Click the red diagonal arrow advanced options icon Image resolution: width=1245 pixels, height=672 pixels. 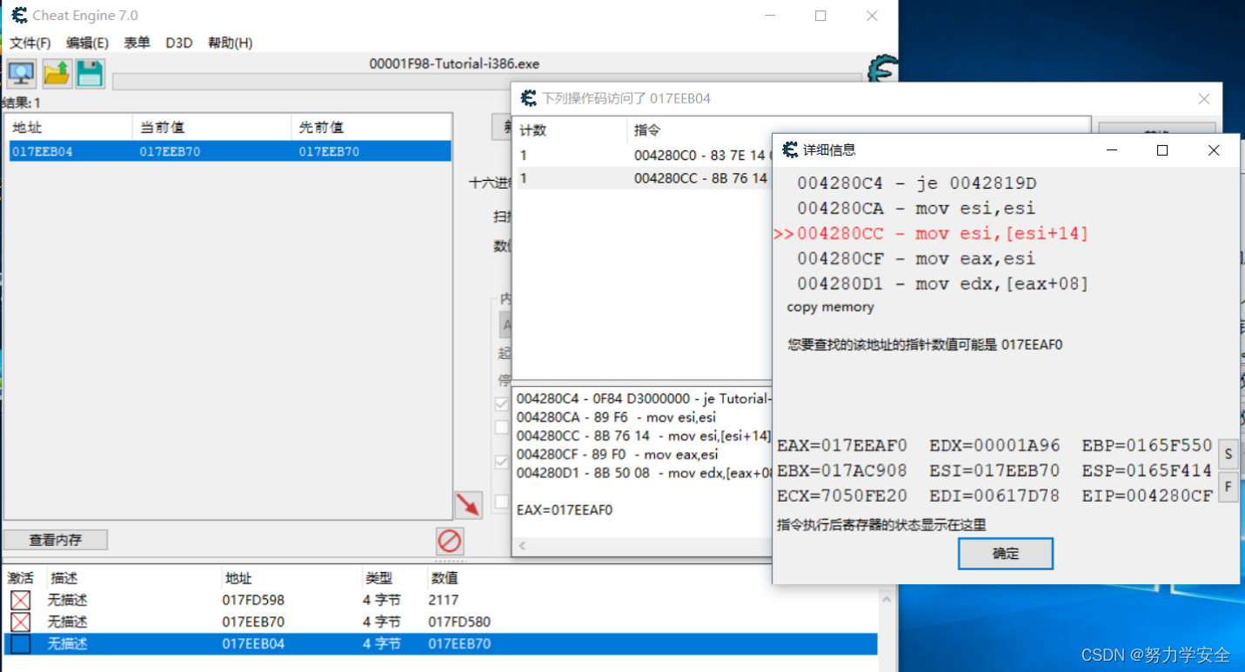pos(468,503)
